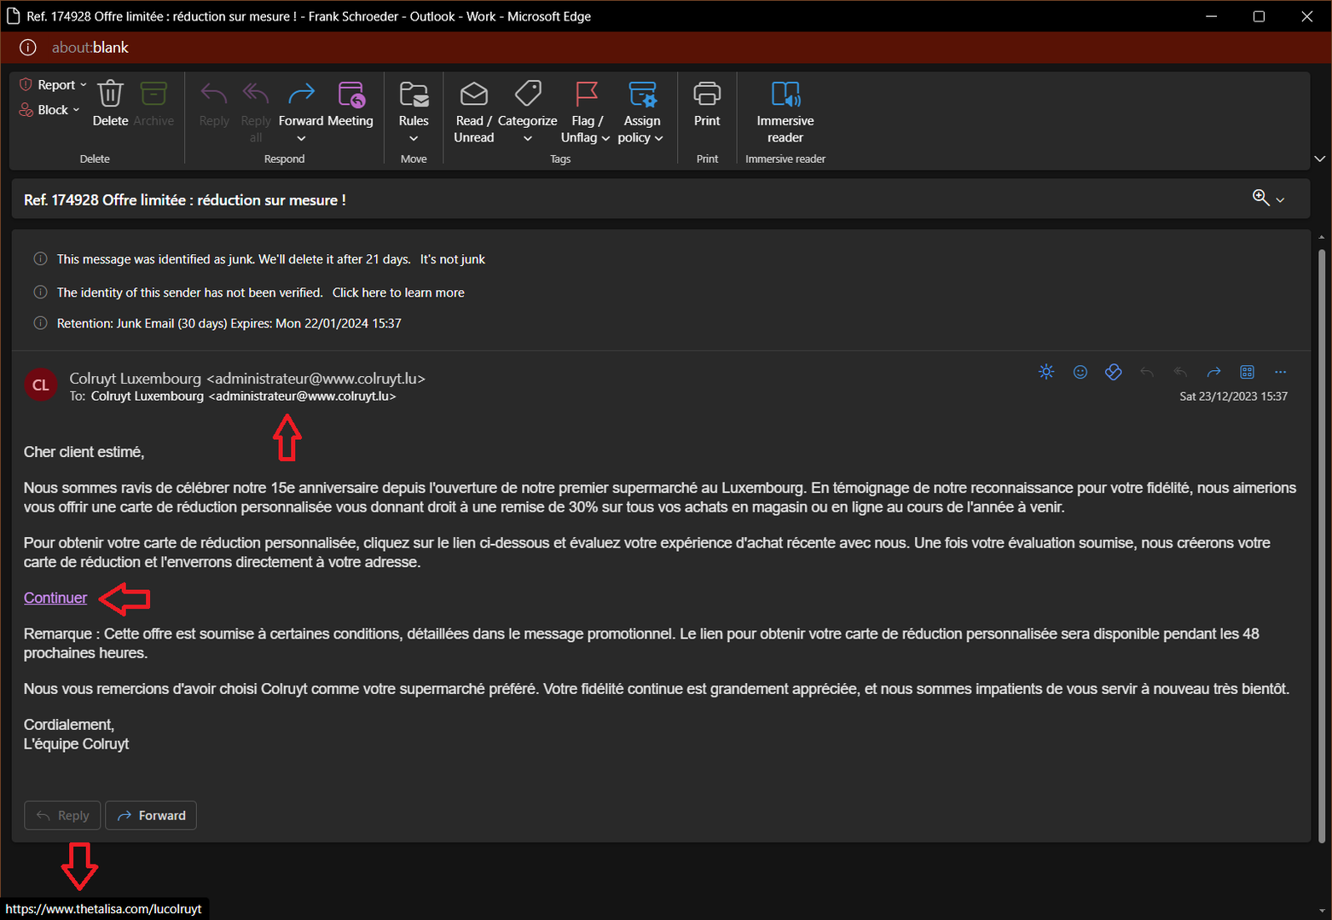Add an emoji reaction to the message

tap(1080, 372)
